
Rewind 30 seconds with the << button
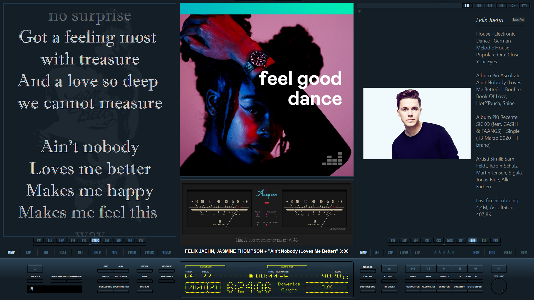click(460, 281)
